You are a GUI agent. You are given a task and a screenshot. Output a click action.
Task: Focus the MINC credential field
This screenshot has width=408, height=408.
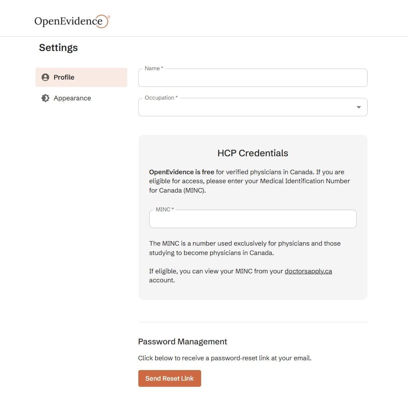click(x=253, y=219)
